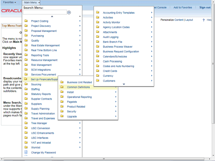Click the folder icon next to Credit Cards

coord(98,71)
